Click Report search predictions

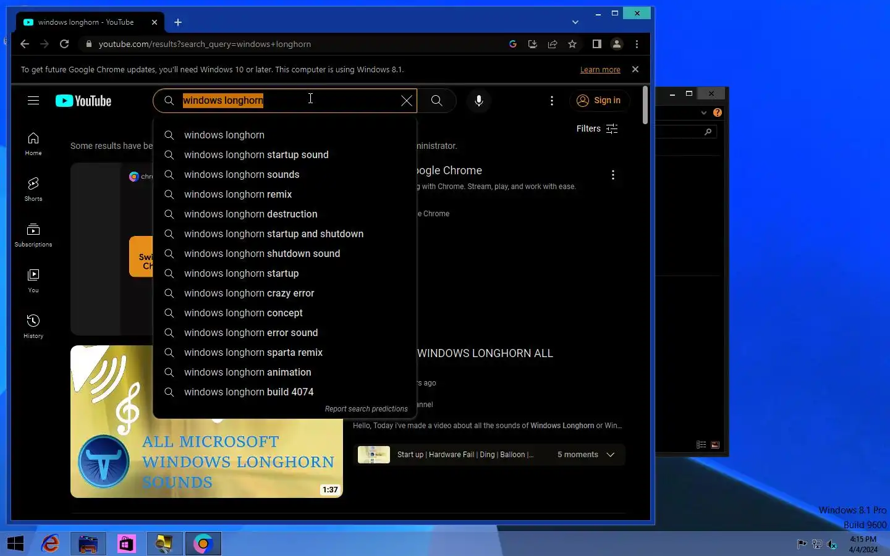367,409
